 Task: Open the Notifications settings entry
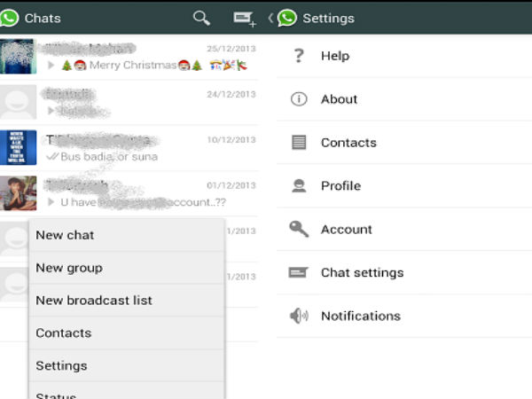coord(360,317)
